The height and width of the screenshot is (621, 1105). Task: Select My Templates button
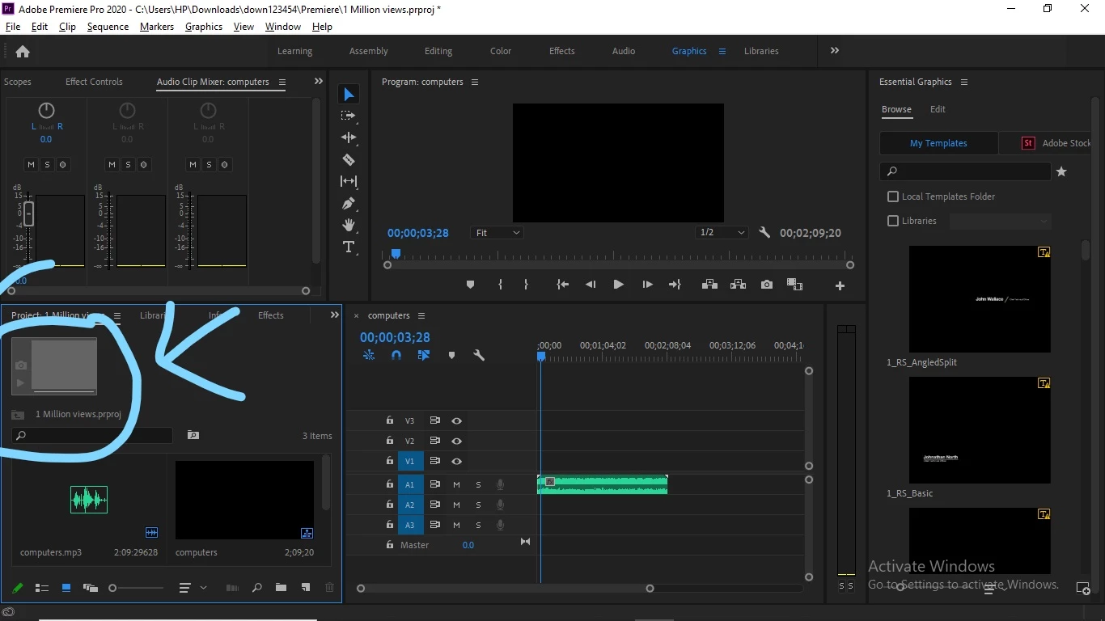938,143
